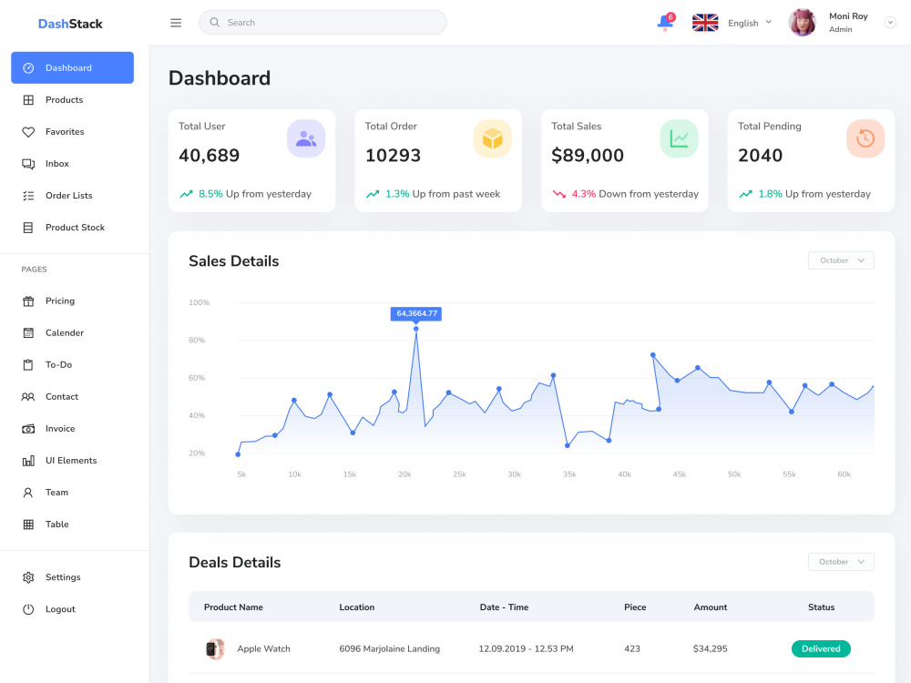Click the Calender icon in sidebar

(x=28, y=332)
